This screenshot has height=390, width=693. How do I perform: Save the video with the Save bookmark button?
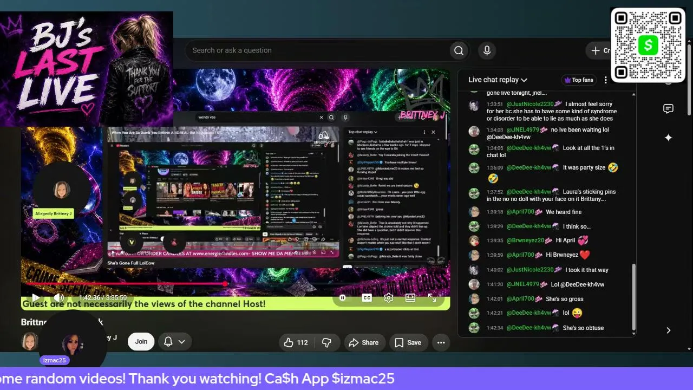[x=408, y=342]
